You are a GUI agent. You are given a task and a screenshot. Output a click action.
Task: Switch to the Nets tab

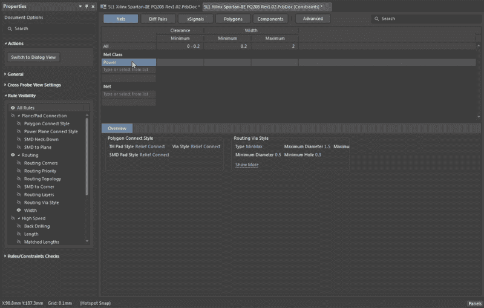pyautogui.click(x=120, y=19)
